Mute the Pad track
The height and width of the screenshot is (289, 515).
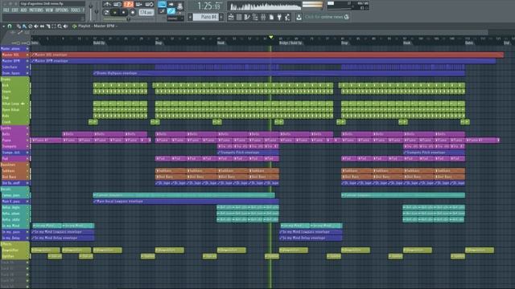(x=27, y=159)
